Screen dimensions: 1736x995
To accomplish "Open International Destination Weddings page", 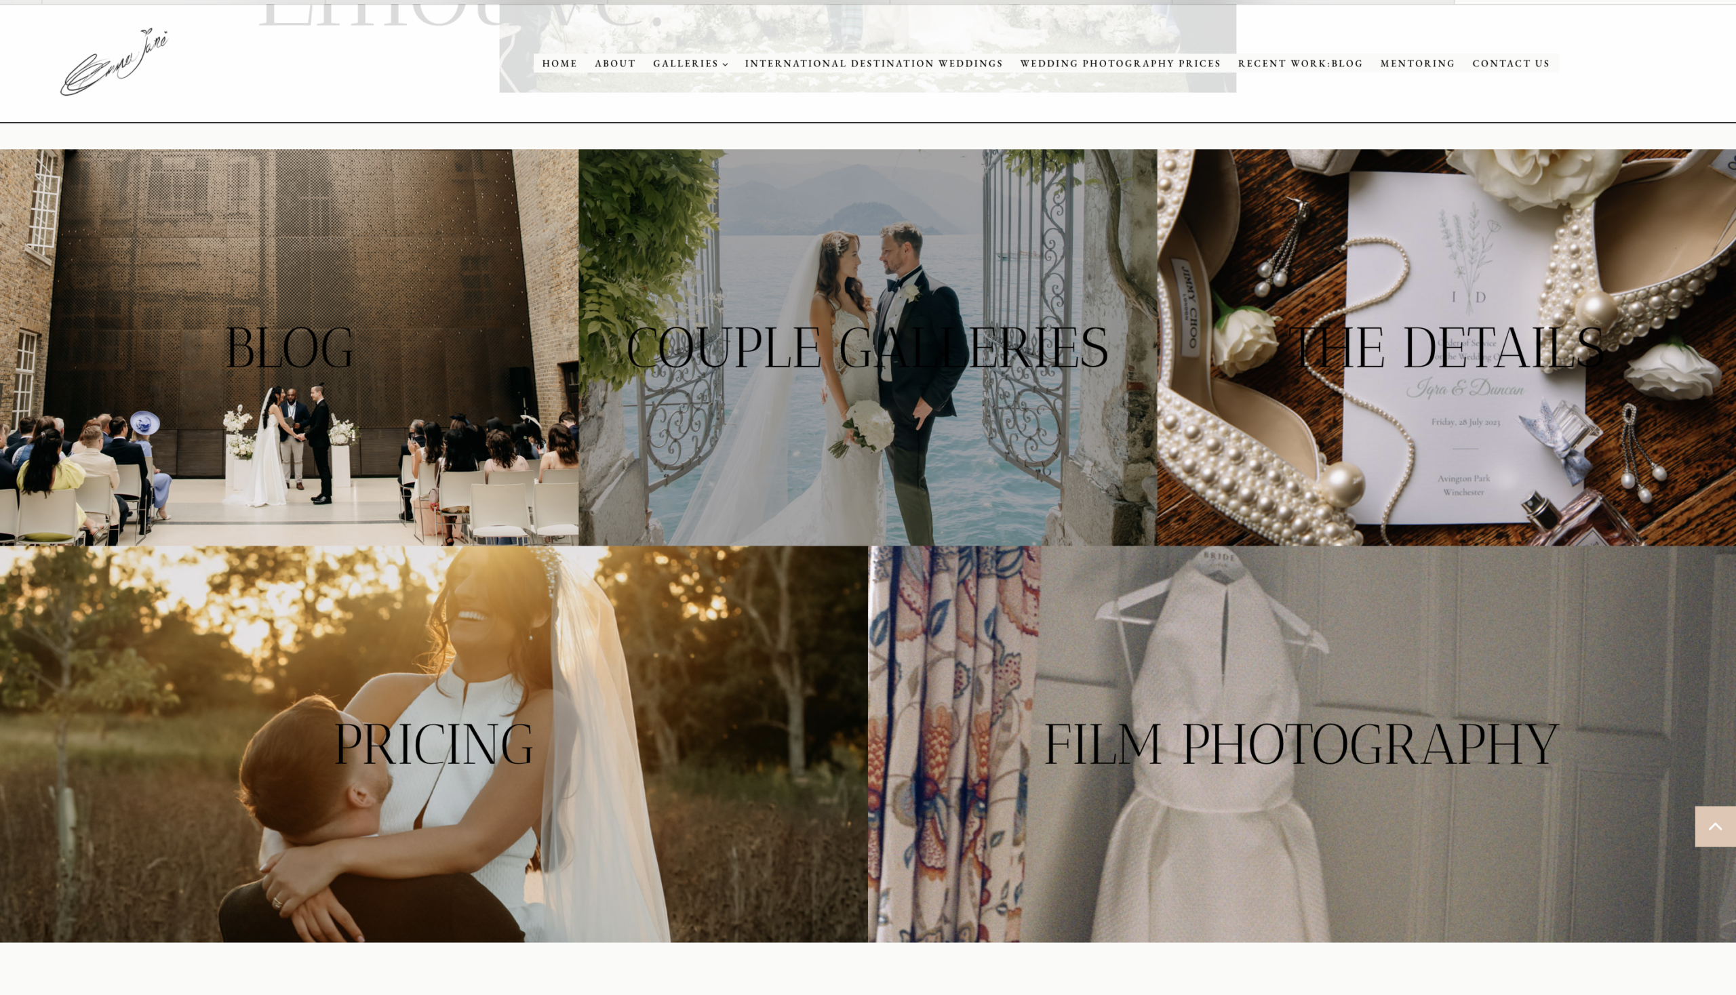I will tap(873, 64).
